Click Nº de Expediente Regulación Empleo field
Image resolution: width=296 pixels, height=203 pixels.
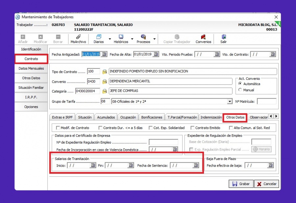coord(163,142)
